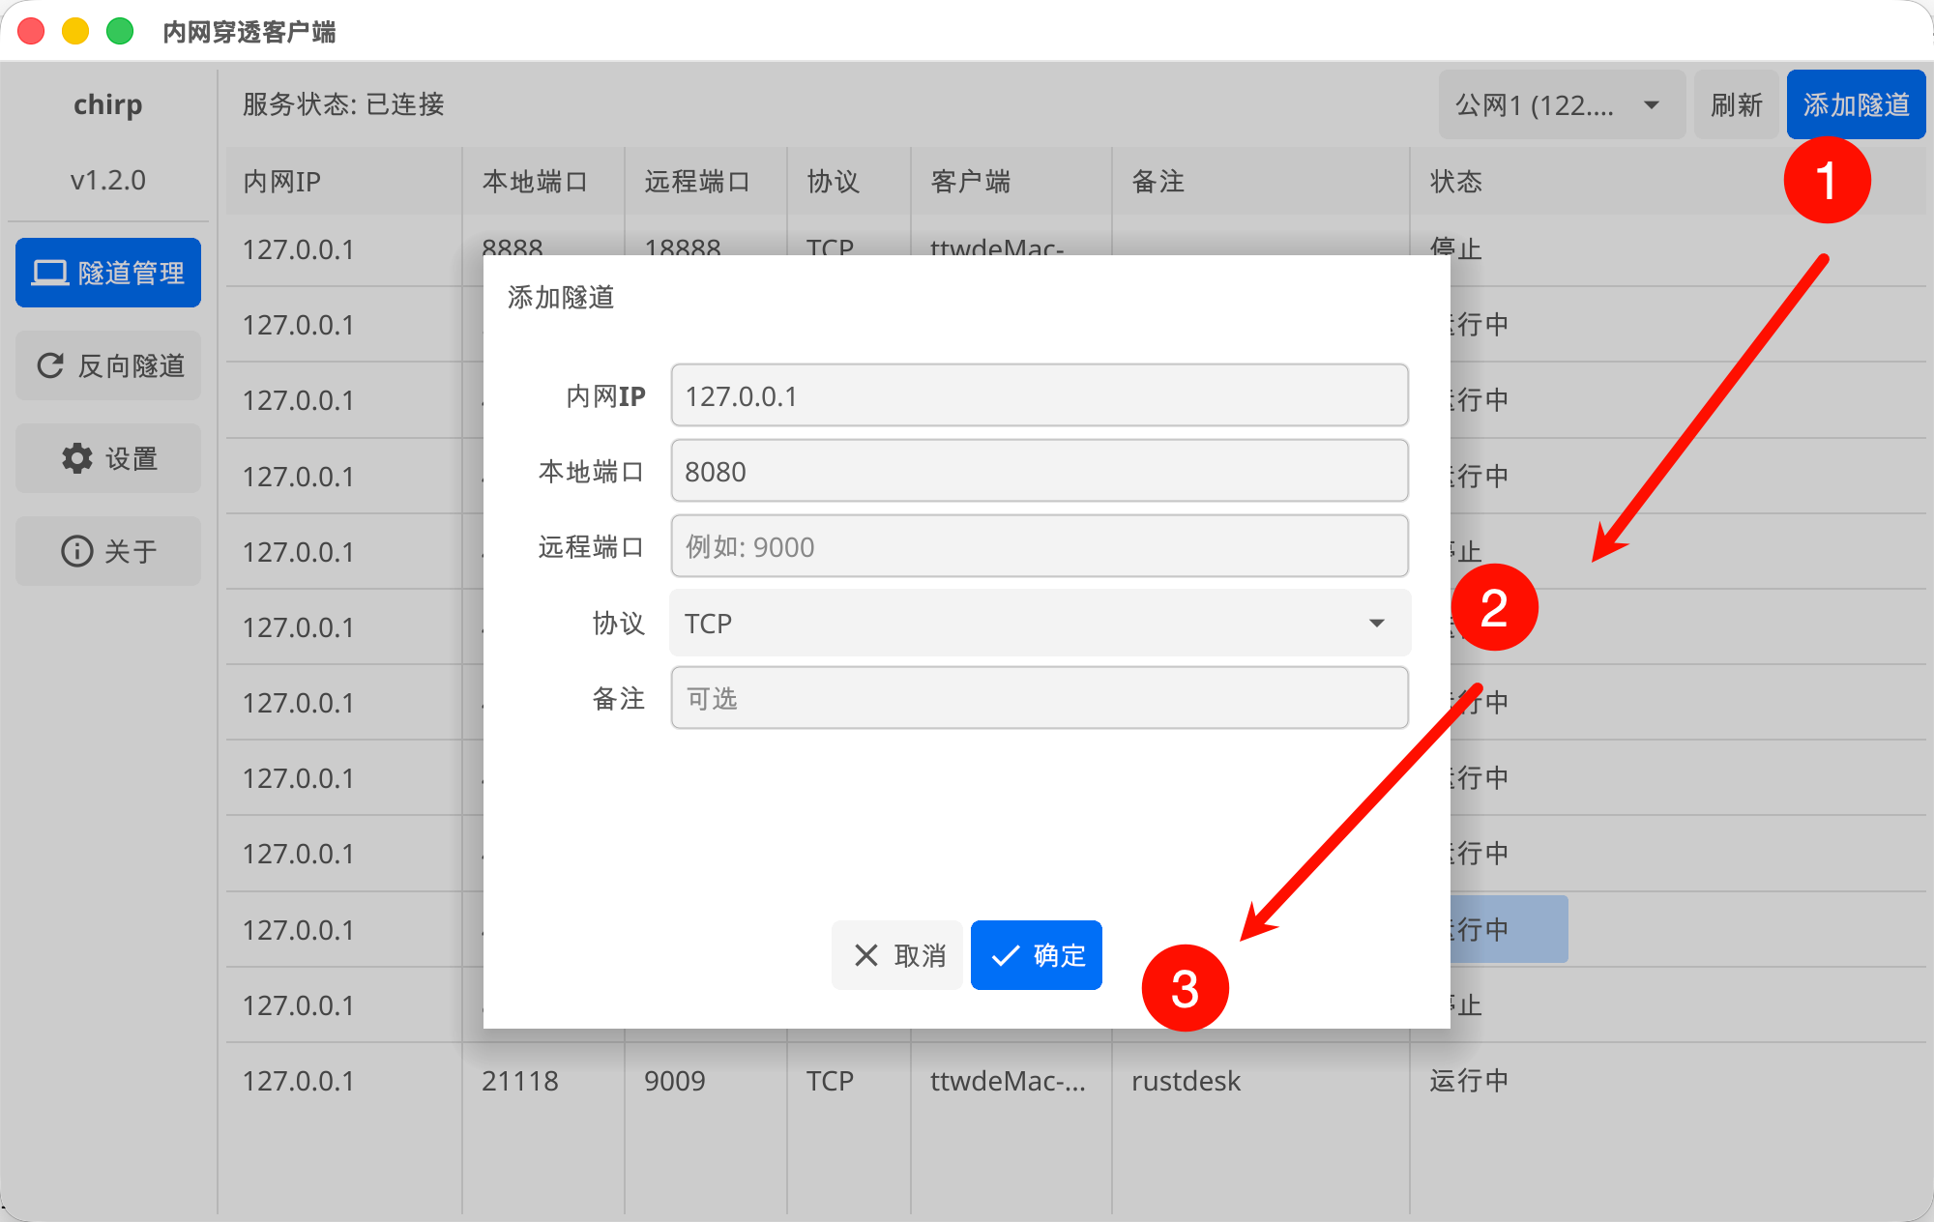Select the rustdesk tunnel row

[1186, 1081]
